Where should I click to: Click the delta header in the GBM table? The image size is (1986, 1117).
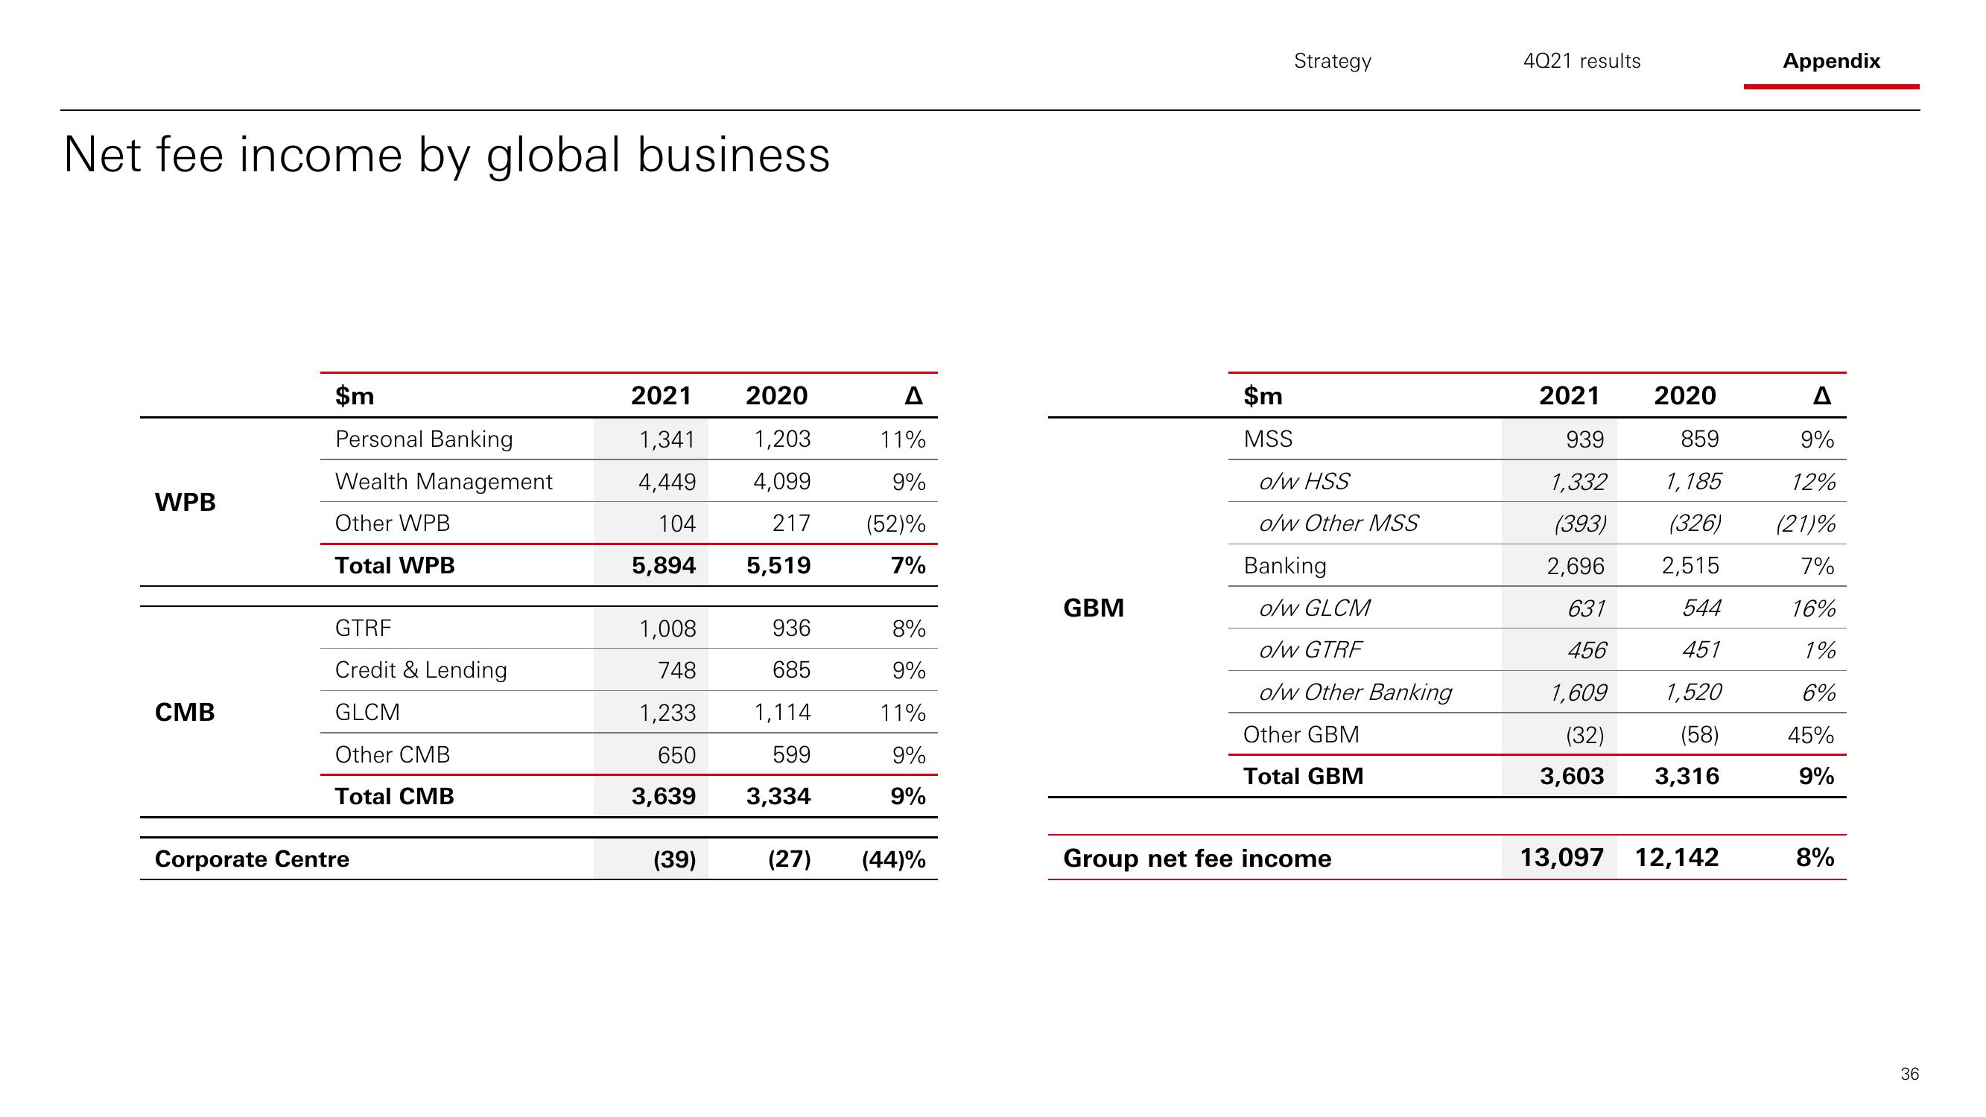(x=1821, y=395)
